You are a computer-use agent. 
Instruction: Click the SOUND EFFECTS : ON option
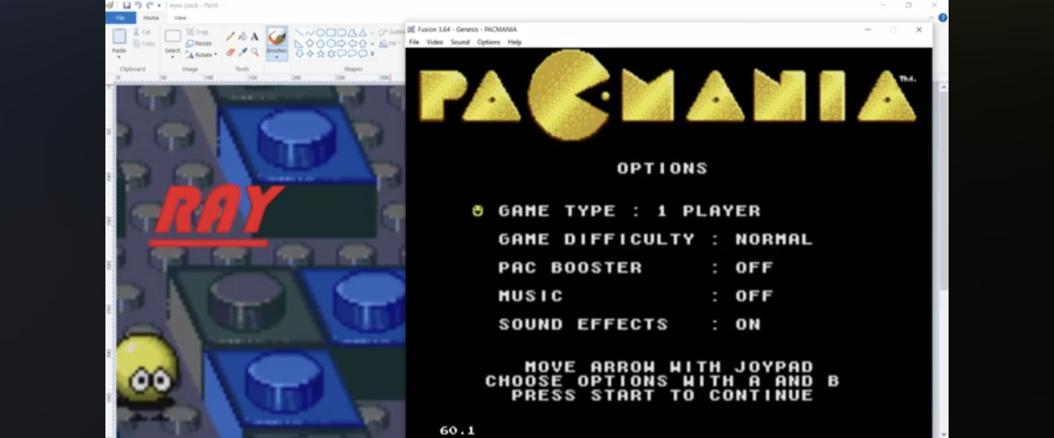[x=629, y=324]
